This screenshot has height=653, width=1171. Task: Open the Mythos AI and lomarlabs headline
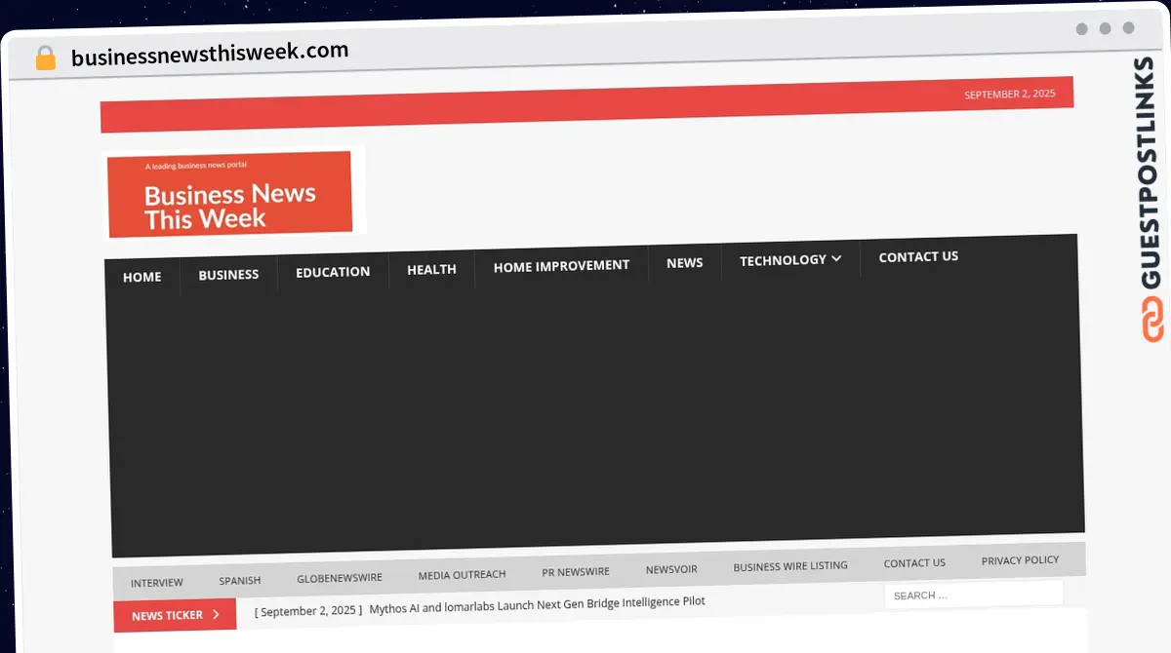pyautogui.click(x=537, y=605)
